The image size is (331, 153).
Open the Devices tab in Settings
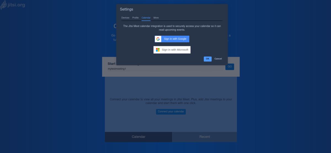[125, 18]
